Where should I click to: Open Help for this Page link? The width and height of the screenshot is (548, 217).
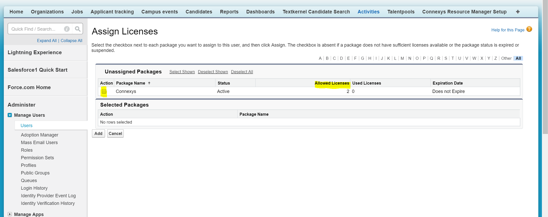(508, 30)
